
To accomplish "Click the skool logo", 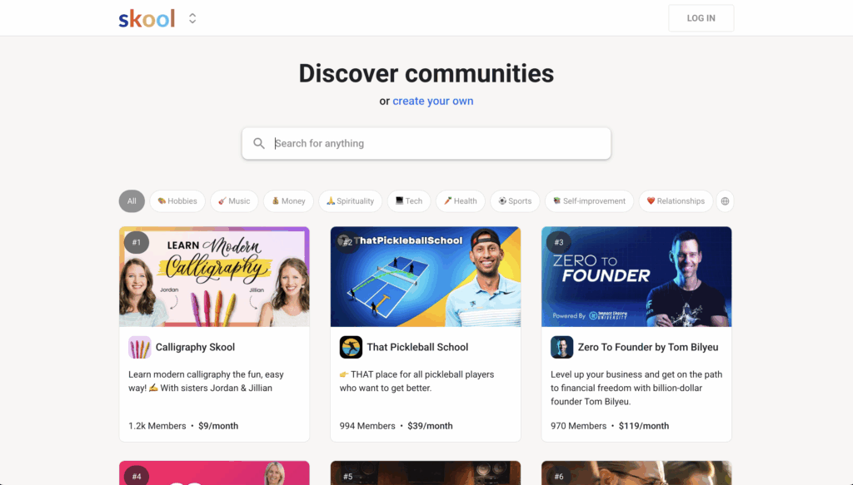I will point(147,18).
